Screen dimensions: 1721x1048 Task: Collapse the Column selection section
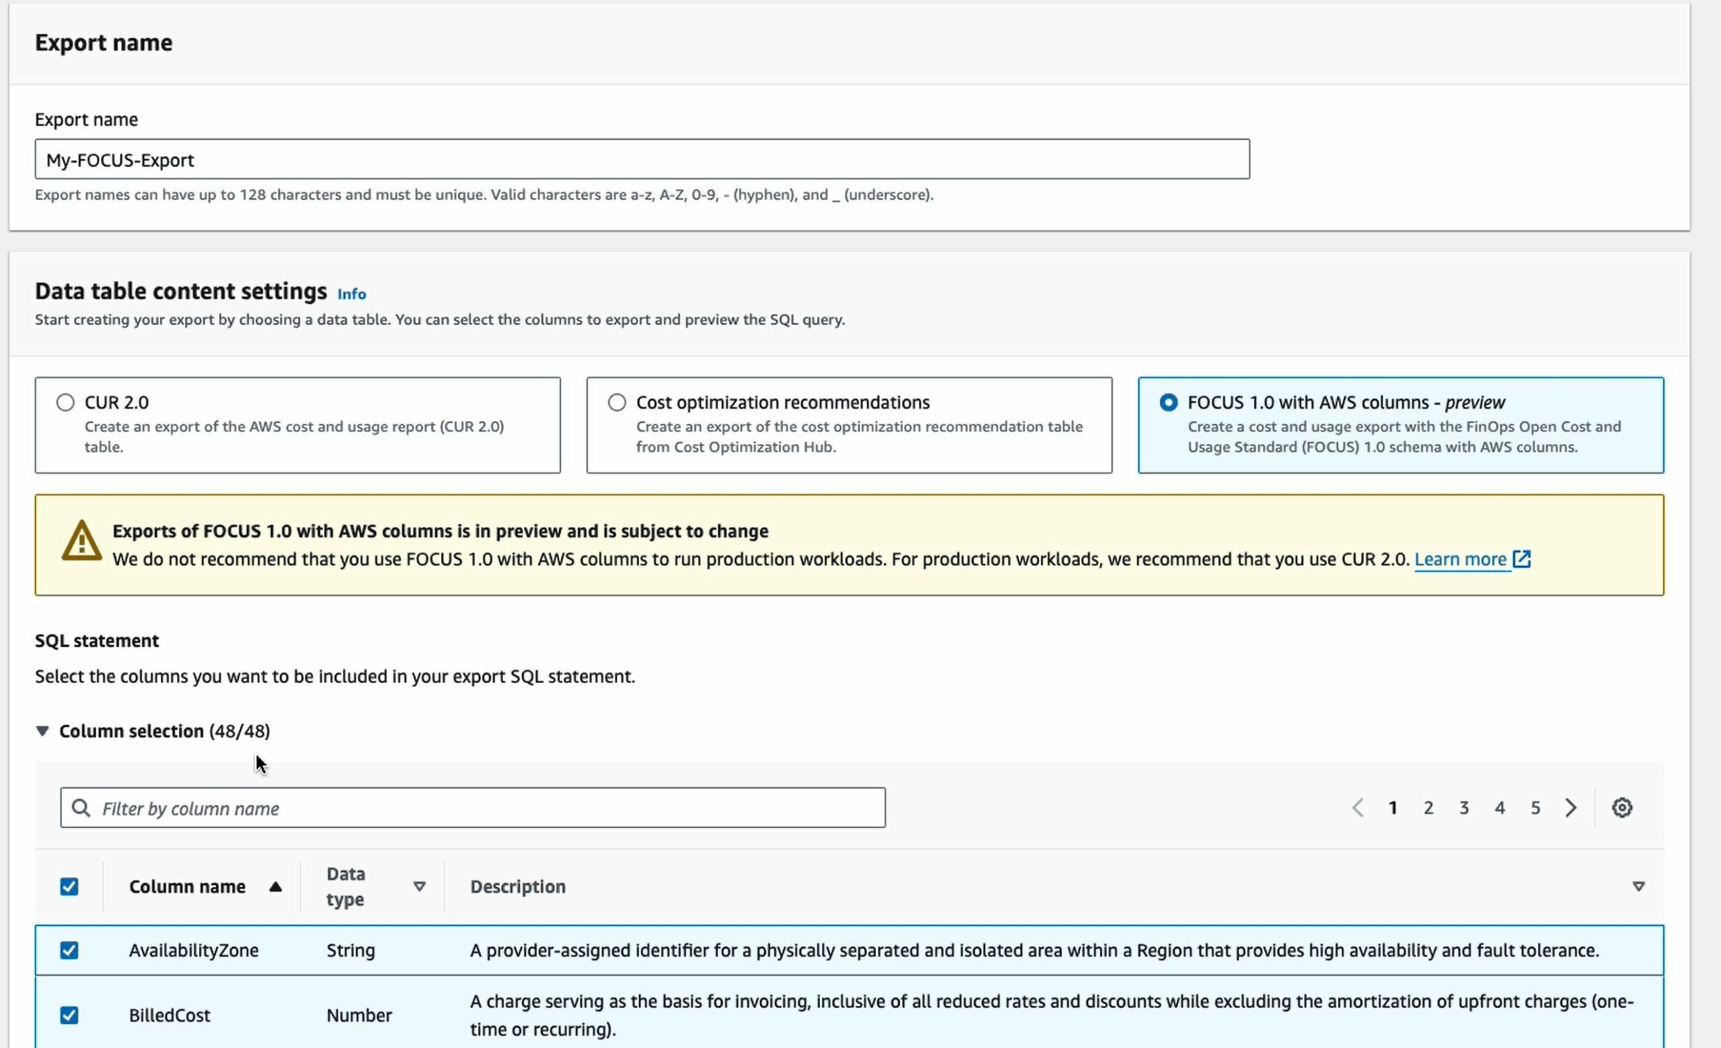[42, 731]
